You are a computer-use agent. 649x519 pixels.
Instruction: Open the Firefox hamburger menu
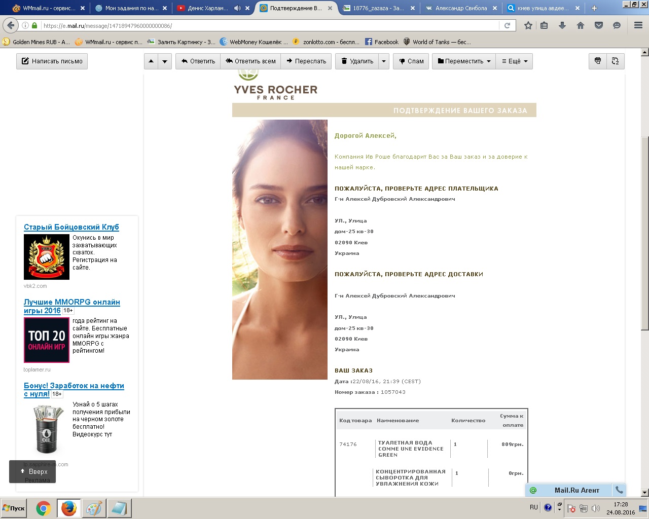point(638,25)
